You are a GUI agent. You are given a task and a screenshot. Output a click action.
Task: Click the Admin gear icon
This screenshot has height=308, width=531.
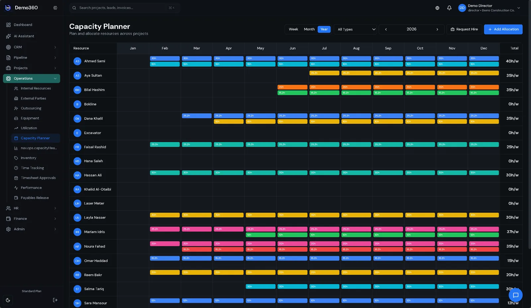tap(8, 229)
